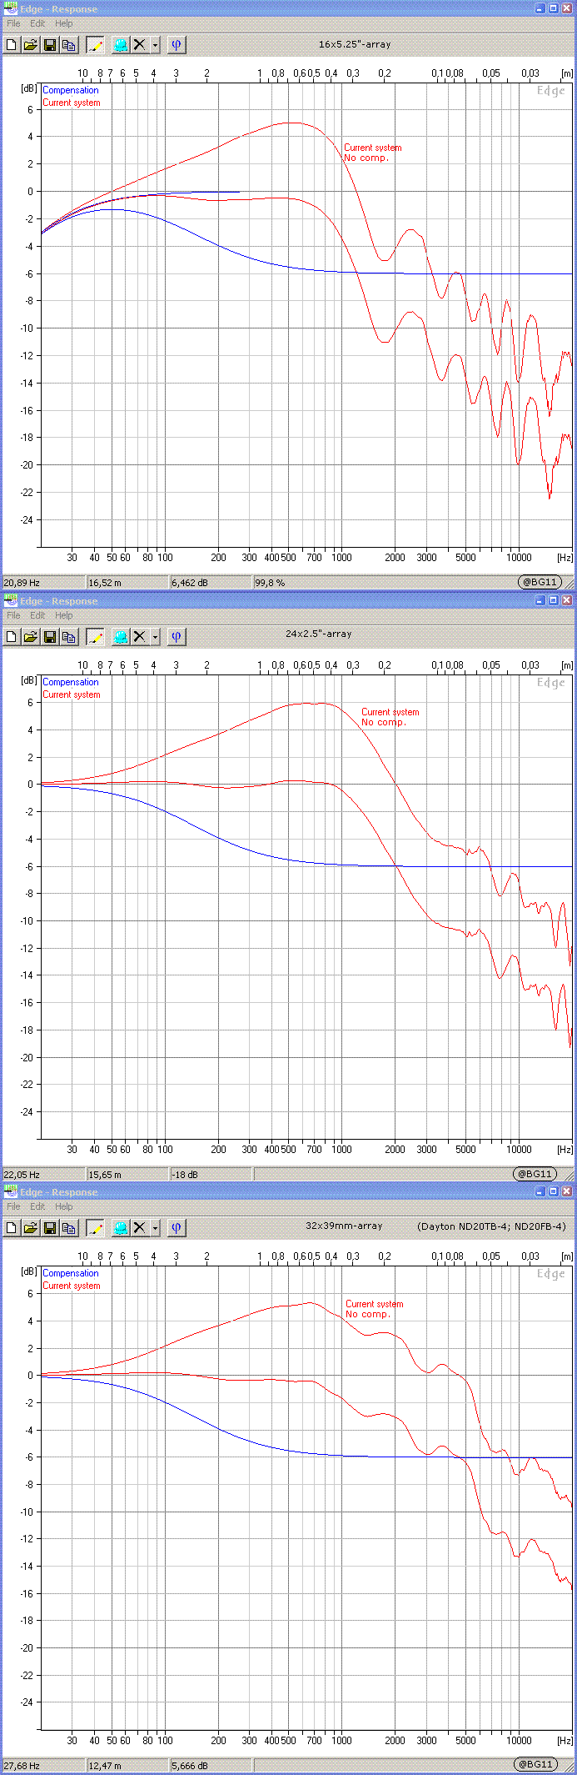The height and width of the screenshot is (1775, 577).
Task: Click Copy icon in 32x39mm-array window
Action: point(69,1228)
